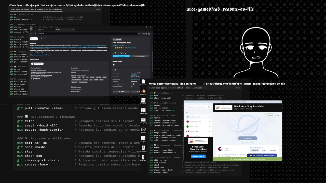Image resolution: width=326 pixels, height=183 pixels.
Task: Click the forward arrow in Fab
Action: (x=35, y=34)
